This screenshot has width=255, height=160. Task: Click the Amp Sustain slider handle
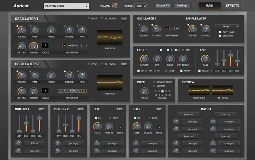click(231, 55)
